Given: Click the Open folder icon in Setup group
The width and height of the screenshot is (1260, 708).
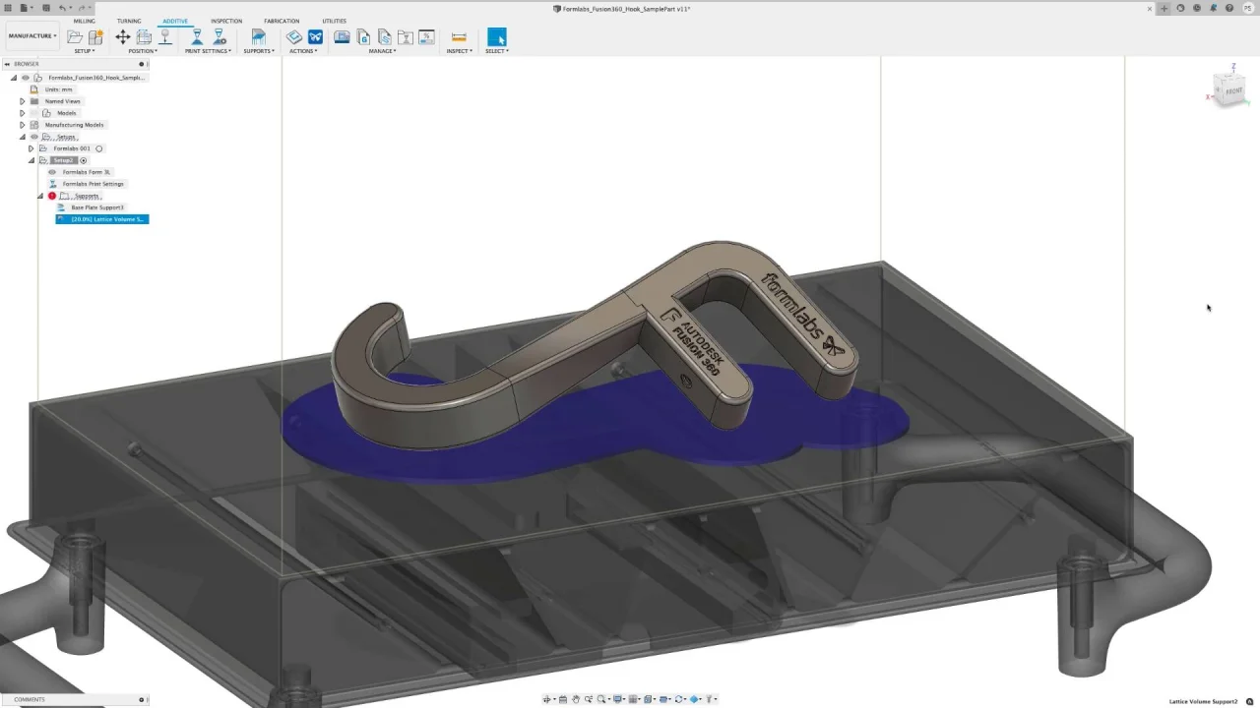Looking at the screenshot, I should click(x=75, y=36).
